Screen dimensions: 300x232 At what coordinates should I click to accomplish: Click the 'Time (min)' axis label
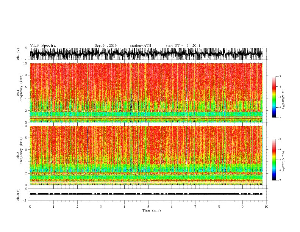[152, 210]
